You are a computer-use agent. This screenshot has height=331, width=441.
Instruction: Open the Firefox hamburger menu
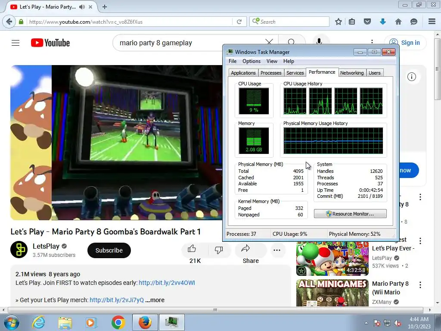pyautogui.click(x=432, y=22)
